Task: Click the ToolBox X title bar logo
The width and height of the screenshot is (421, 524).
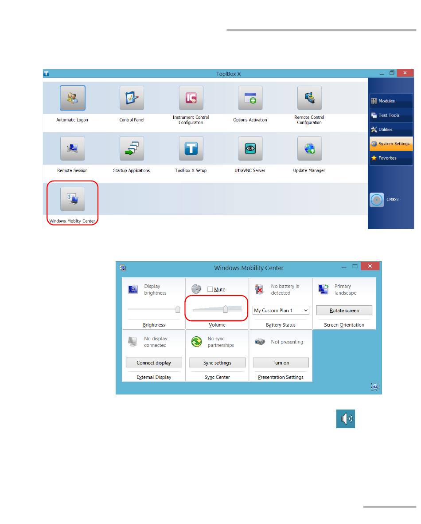Action: (47, 74)
